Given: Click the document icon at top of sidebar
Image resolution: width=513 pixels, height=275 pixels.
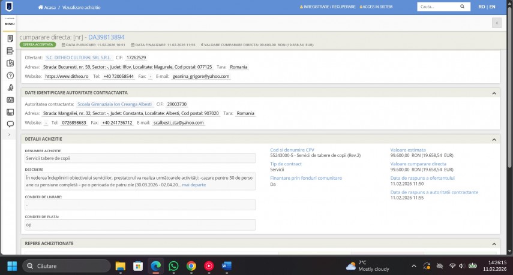Looking at the screenshot, I should pyautogui.click(x=10, y=39).
